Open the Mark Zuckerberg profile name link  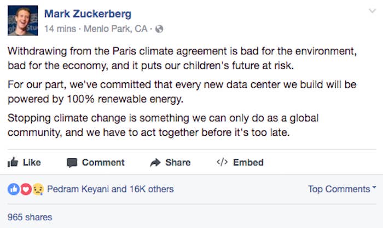[x=88, y=14]
